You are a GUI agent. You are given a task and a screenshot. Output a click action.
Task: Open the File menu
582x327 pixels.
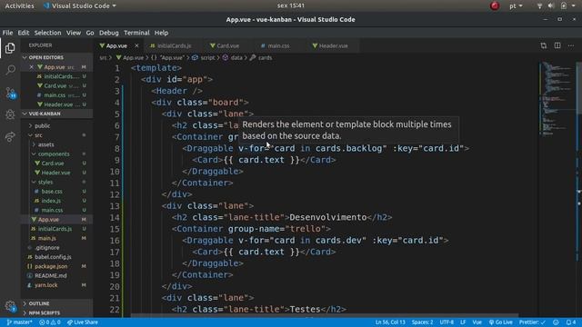click(7, 33)
